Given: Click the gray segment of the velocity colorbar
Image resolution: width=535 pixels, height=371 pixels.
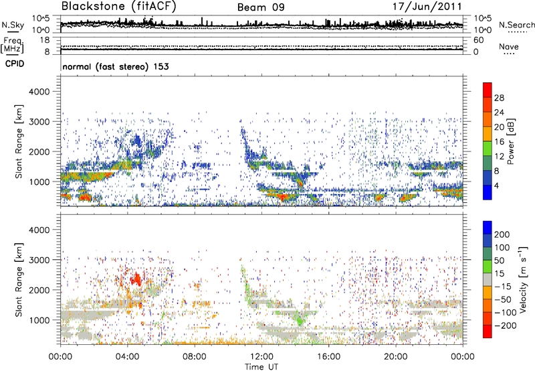Looking at the screenshot, I should coord(488,280).
